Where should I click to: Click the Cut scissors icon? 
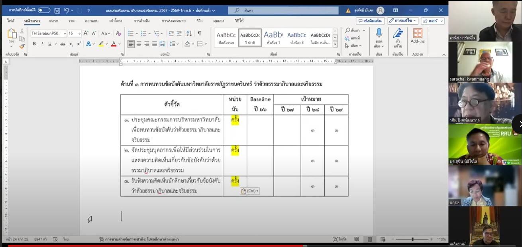(x=22, y=31)
